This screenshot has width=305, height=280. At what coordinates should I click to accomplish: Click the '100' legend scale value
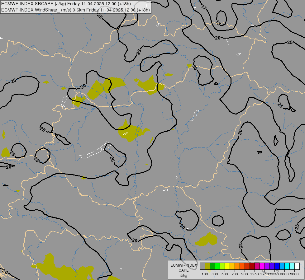point(205,274)
